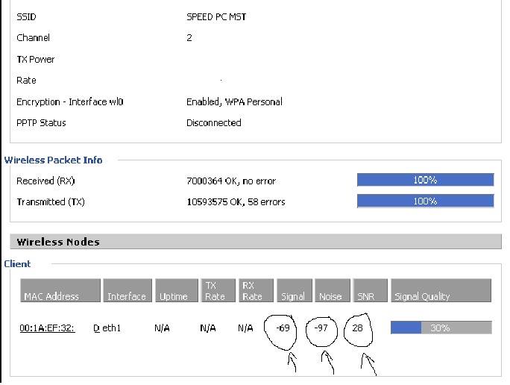Click the eth1 interface cell
Screen dimensions: 510x385
tap(112, 328)
